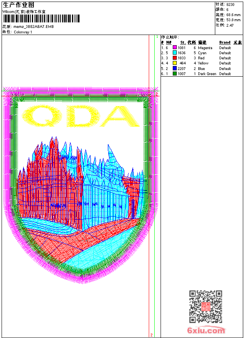244x338 pixels.
Task: Click the St. column header
Action: click(x=183, y=42)
